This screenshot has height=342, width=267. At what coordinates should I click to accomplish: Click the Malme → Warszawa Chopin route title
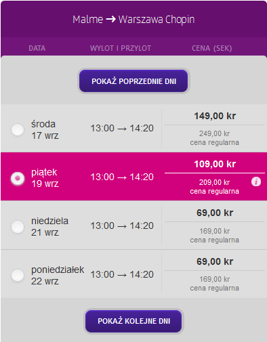[133, 20]
